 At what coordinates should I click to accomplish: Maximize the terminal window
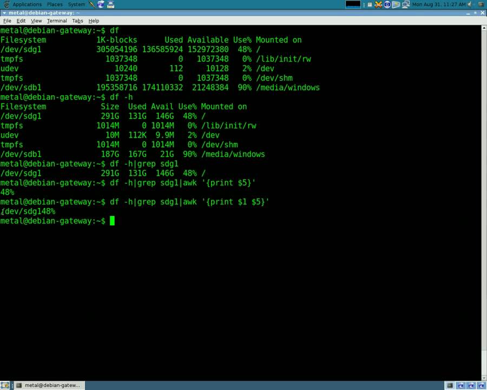[x=475, y=13]
